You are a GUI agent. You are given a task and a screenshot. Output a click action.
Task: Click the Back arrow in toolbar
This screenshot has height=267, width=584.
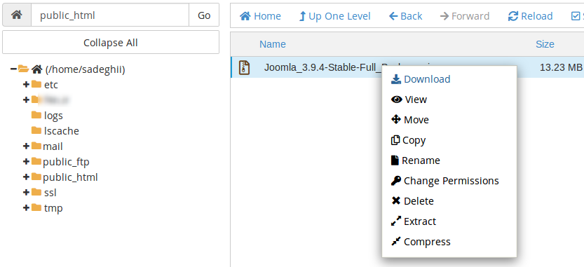pyautogui.click(x=393, y=16)
